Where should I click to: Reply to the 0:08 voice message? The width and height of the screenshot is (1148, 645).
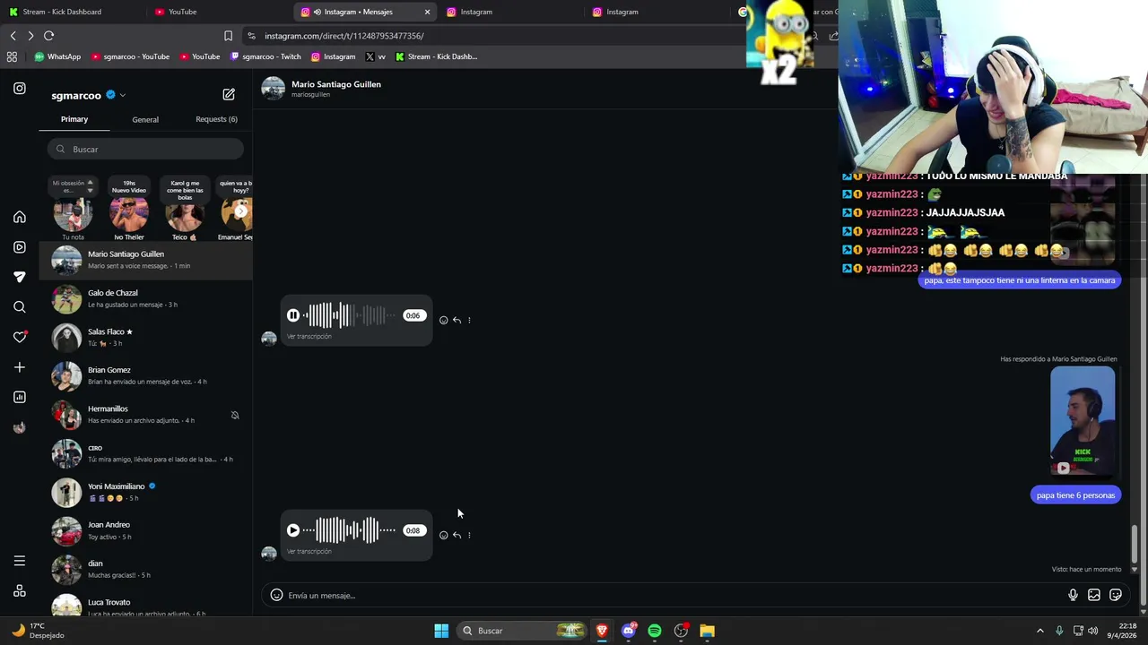[x=457, y=535]
